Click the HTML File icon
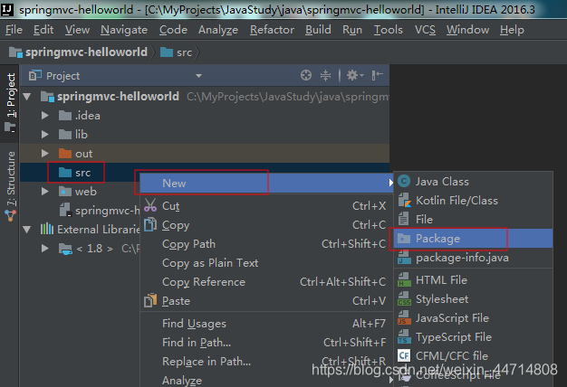 point(404,279)
